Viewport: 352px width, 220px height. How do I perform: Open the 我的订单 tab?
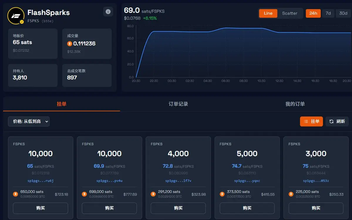click(295, 104)
